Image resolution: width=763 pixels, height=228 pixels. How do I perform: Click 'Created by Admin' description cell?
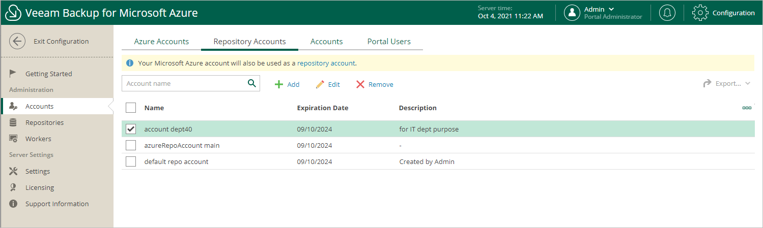[x=427, y=161]
